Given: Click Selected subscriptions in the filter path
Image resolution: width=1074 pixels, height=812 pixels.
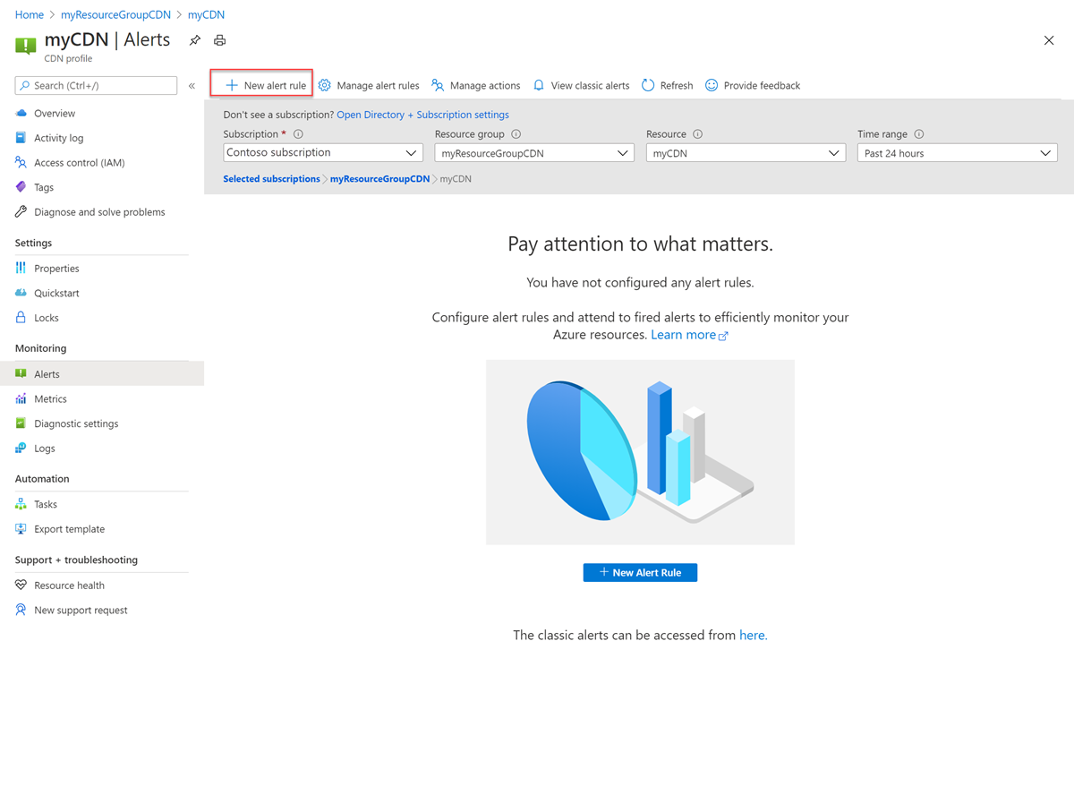Looking at the screenshot, I should [x=271, y=179].
